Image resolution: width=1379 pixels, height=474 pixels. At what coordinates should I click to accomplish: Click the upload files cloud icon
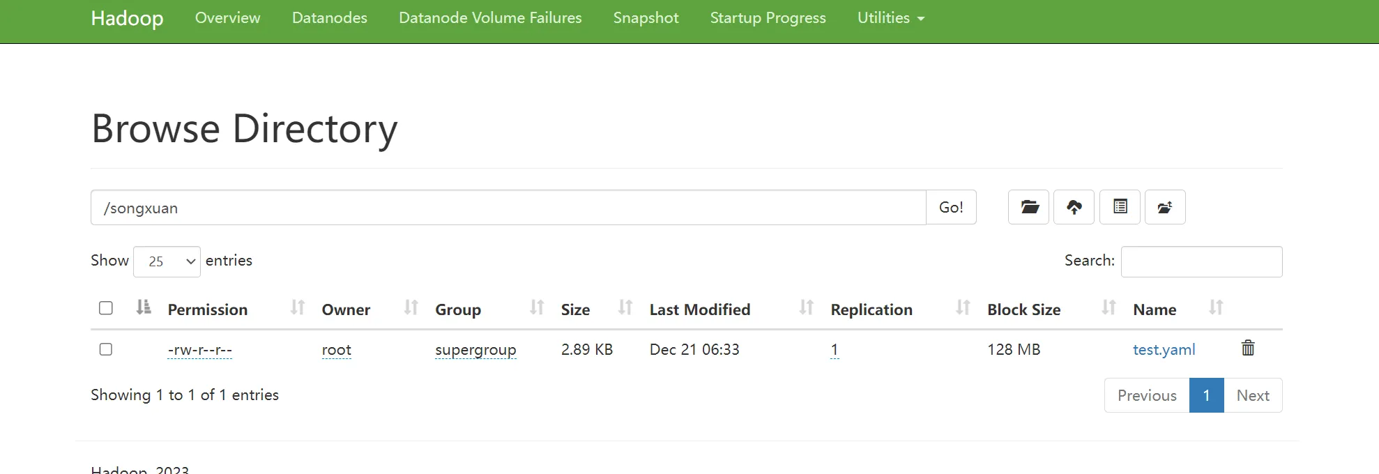pyautogui.click(x=1074, y=207)
